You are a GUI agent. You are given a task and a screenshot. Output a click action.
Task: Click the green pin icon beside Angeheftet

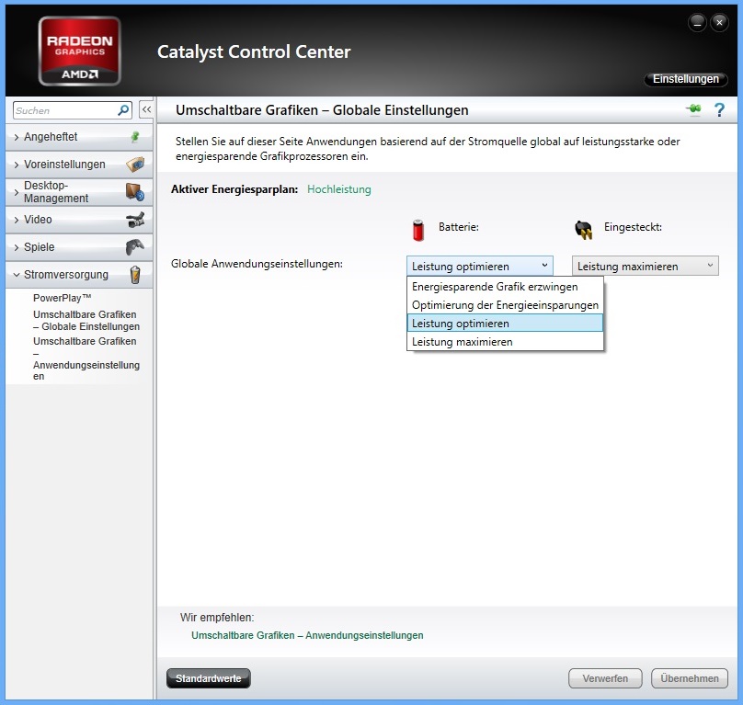click(x=135, y=137)
